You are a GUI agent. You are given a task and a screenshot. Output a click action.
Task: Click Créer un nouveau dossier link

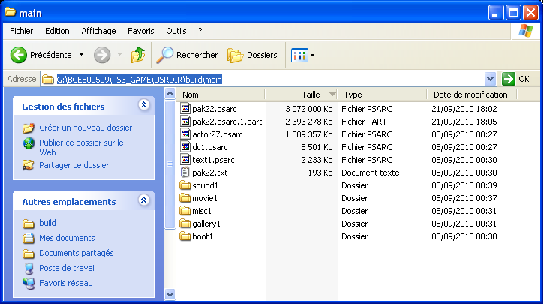coord(85,128)
